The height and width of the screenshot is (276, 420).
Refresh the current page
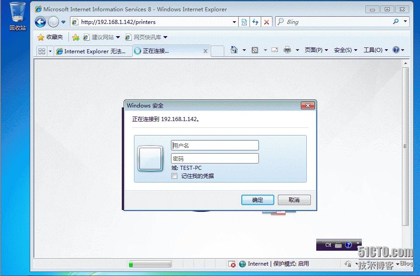254,22
